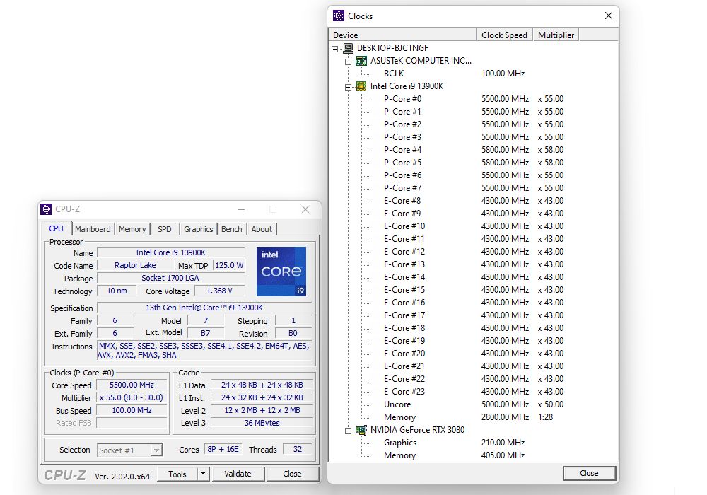
Task: Click the Name field Intel Core i9 13900K
Action: 171,253
